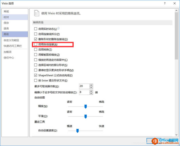
Task: Enable 启用自动连接(A) checkbox
Action: pos(36,44)
